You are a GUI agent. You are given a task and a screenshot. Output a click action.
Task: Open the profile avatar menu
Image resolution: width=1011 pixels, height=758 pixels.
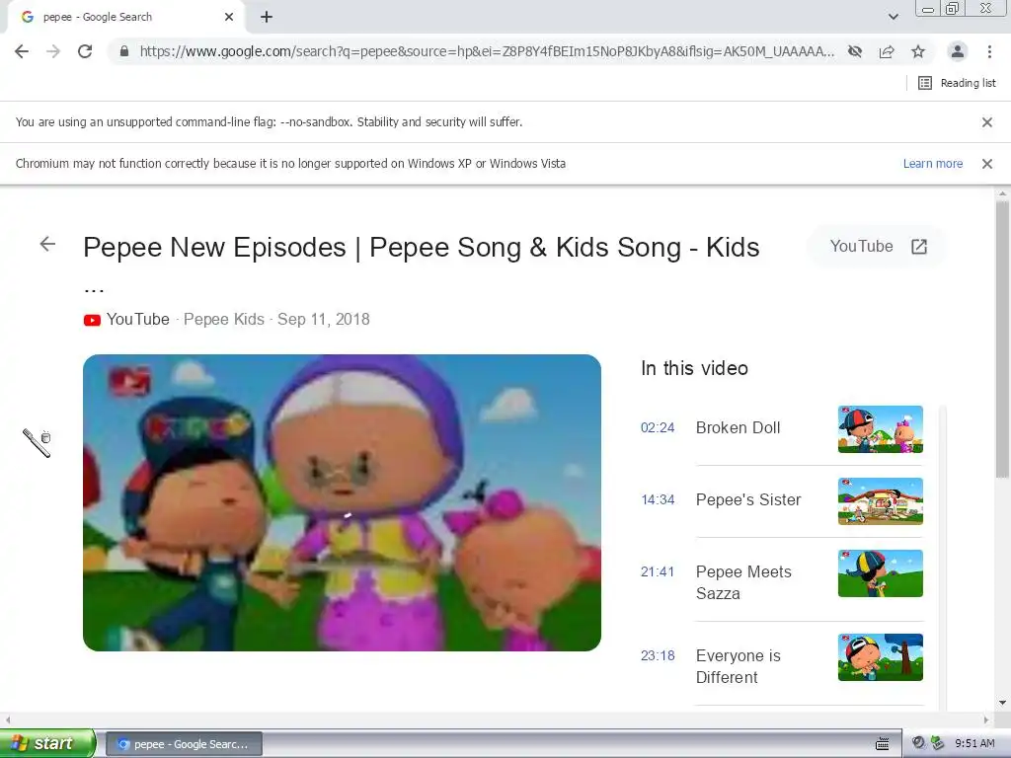tap(958, 51)
